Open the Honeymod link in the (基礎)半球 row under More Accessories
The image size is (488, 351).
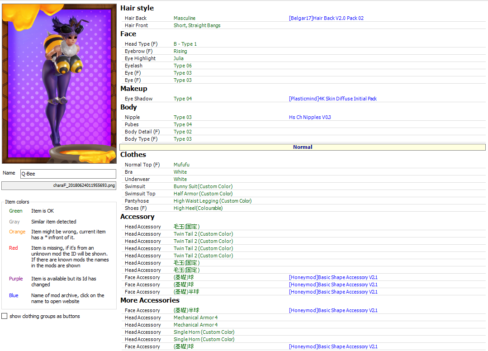pyautogui.click(x=333, y=310)
